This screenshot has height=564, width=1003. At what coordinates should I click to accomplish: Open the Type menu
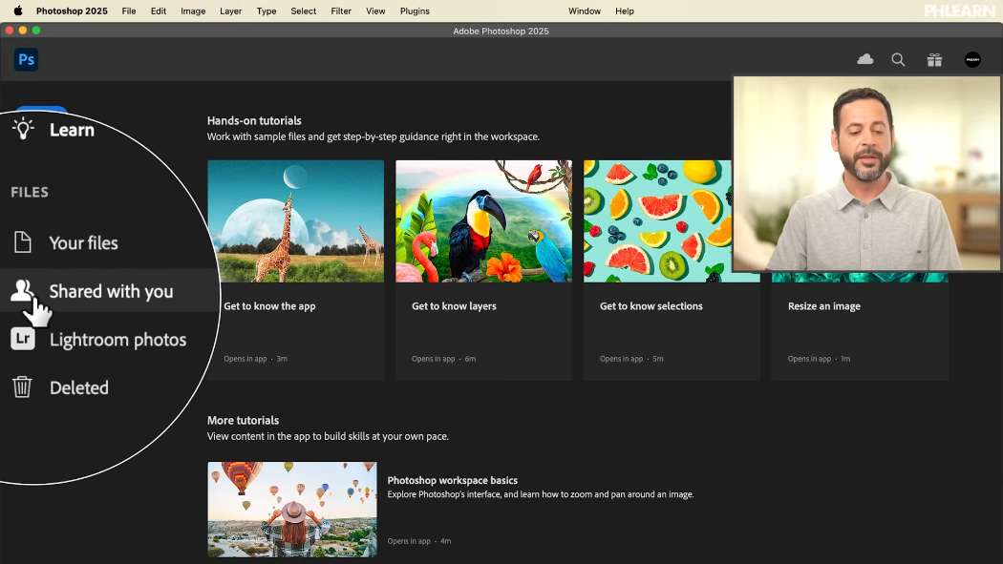(x=267, y=10)
